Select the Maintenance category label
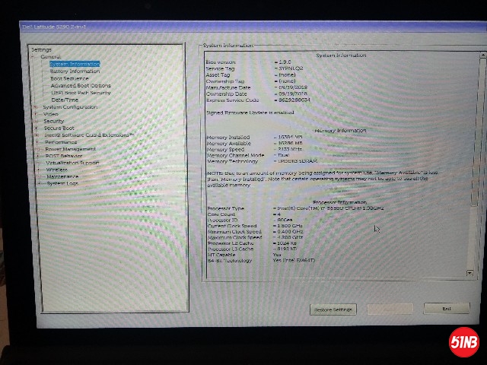The image size is (487, 365). [x=62, y=176]
